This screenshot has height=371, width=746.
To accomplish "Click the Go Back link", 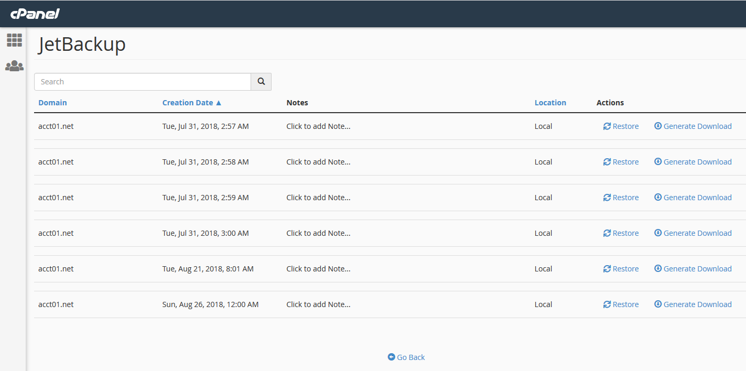I will pyautogui.click(x=406, y=357).
